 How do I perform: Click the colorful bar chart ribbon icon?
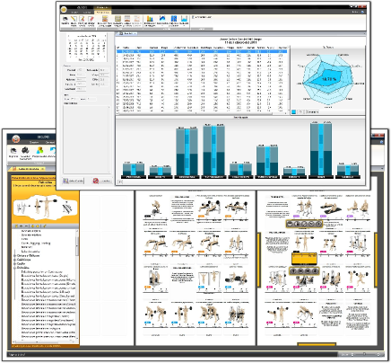[x=150, y=20]
